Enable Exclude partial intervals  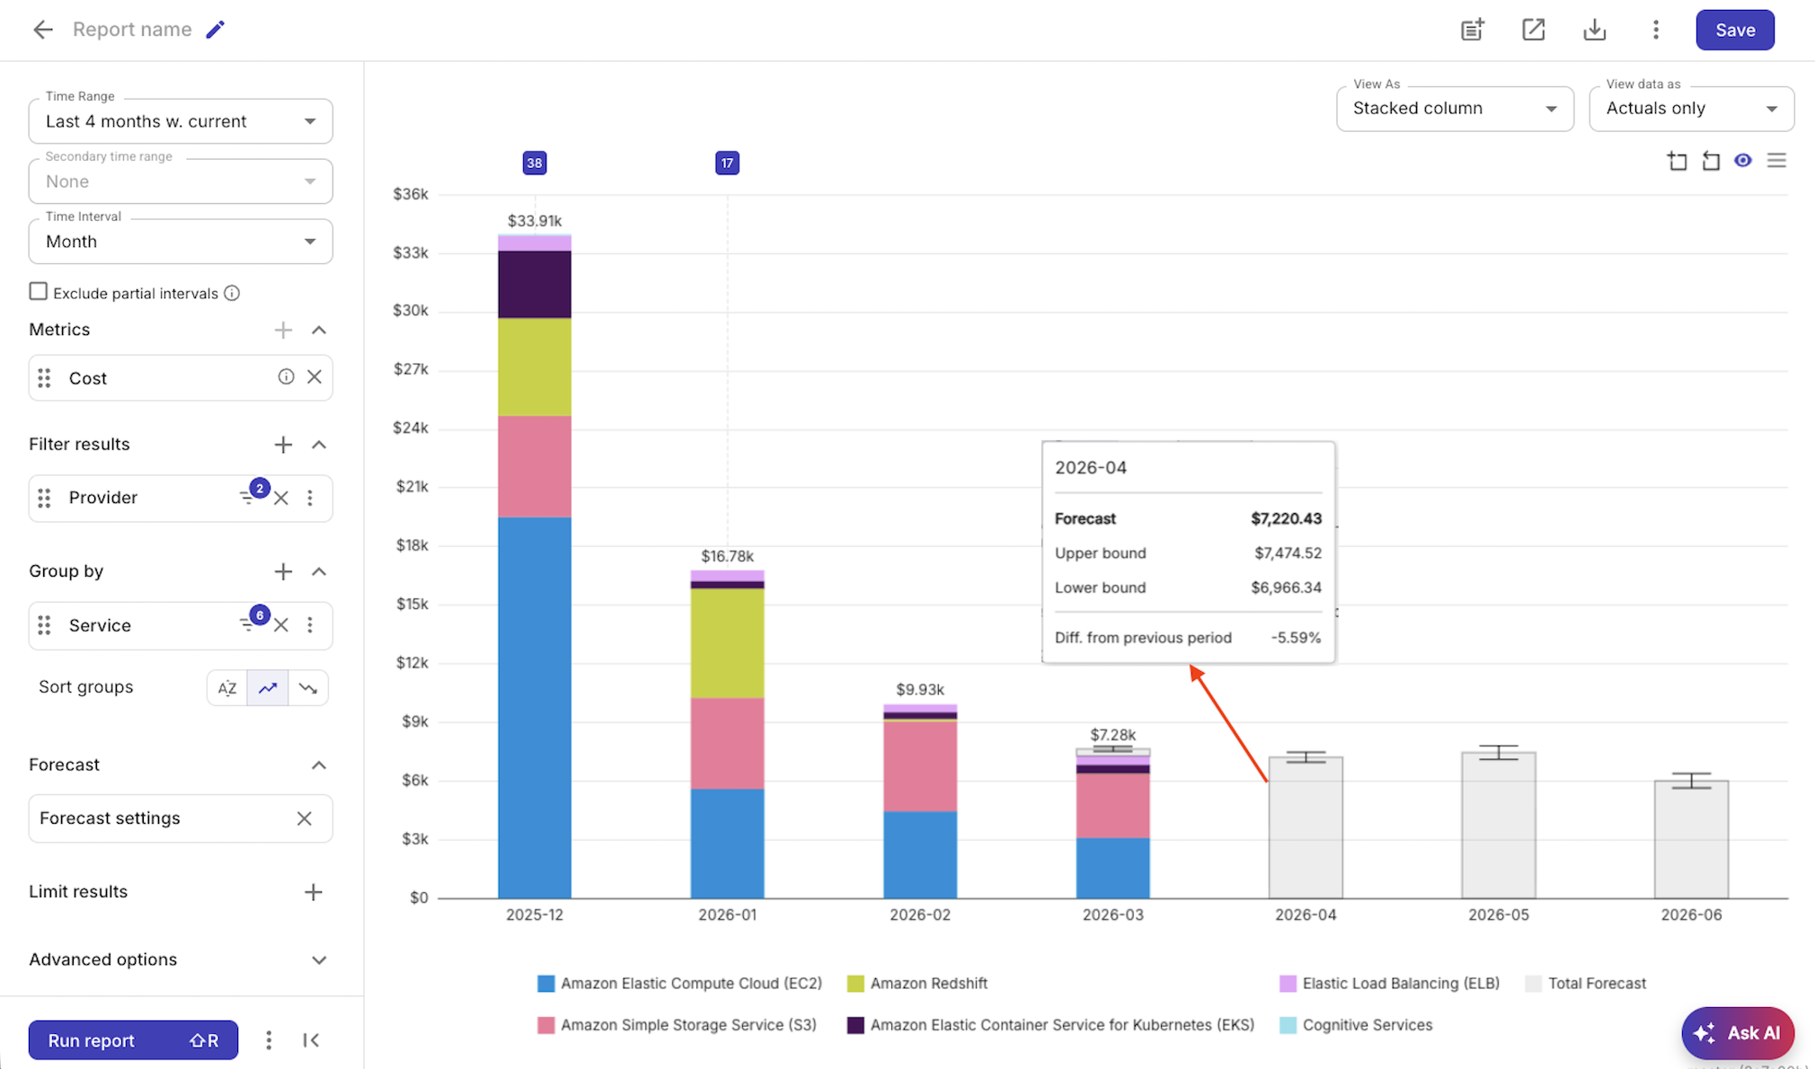[38, 291]
